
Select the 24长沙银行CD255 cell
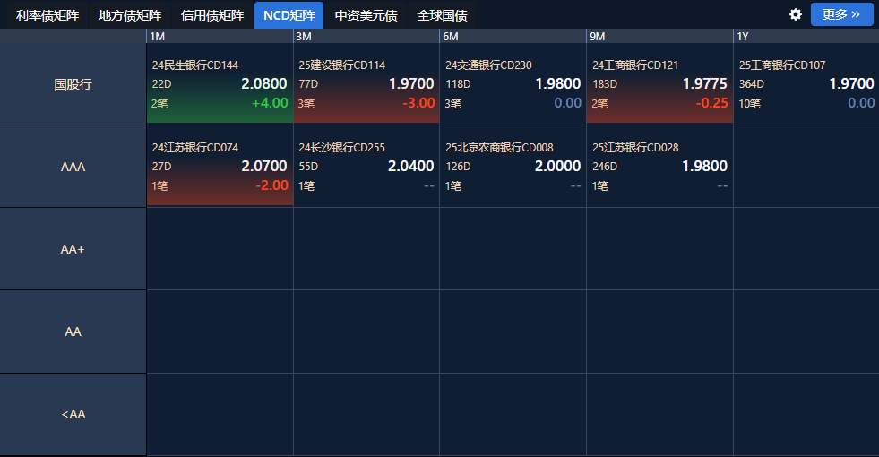366,167
